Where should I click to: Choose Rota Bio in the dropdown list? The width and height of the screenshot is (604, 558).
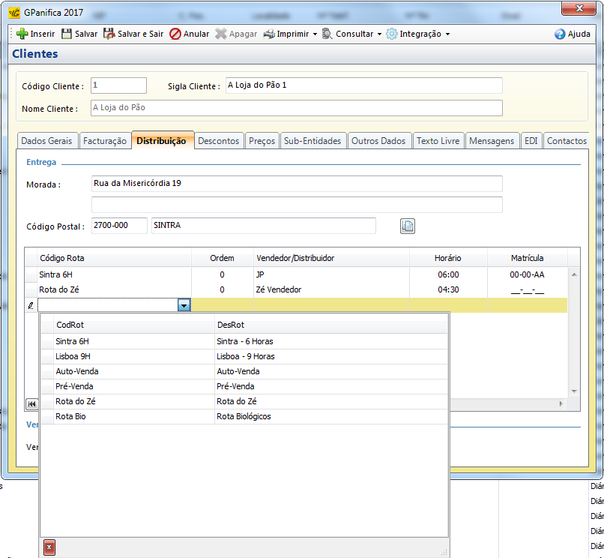click(71, 416)
